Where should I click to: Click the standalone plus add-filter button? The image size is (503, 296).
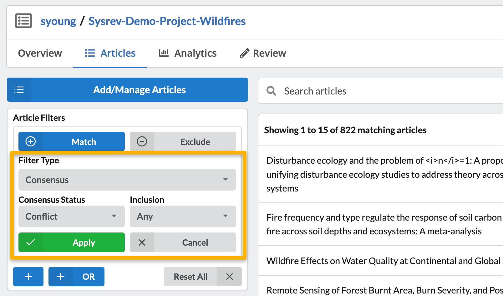28,277
